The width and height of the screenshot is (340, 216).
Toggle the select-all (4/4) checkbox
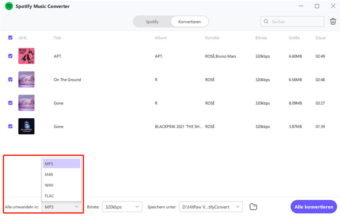(x=10, y=38)
